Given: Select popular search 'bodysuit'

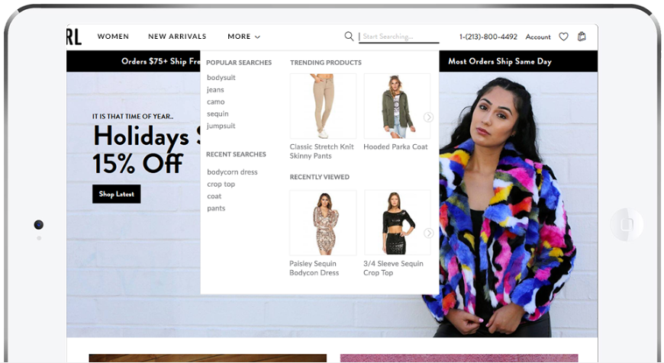Looking at the screenshot, I should (x=221, y=78).
